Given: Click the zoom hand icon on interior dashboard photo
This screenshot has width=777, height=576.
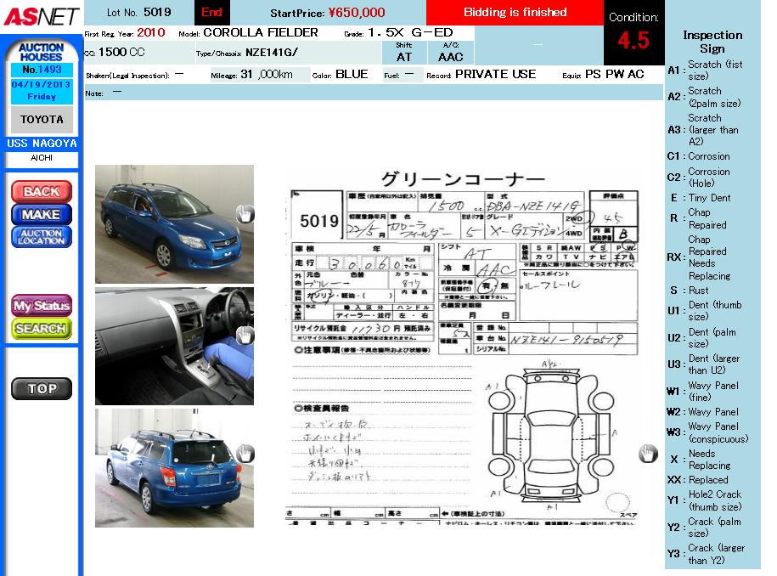Looking at the screenshot, I should (245, 335).
